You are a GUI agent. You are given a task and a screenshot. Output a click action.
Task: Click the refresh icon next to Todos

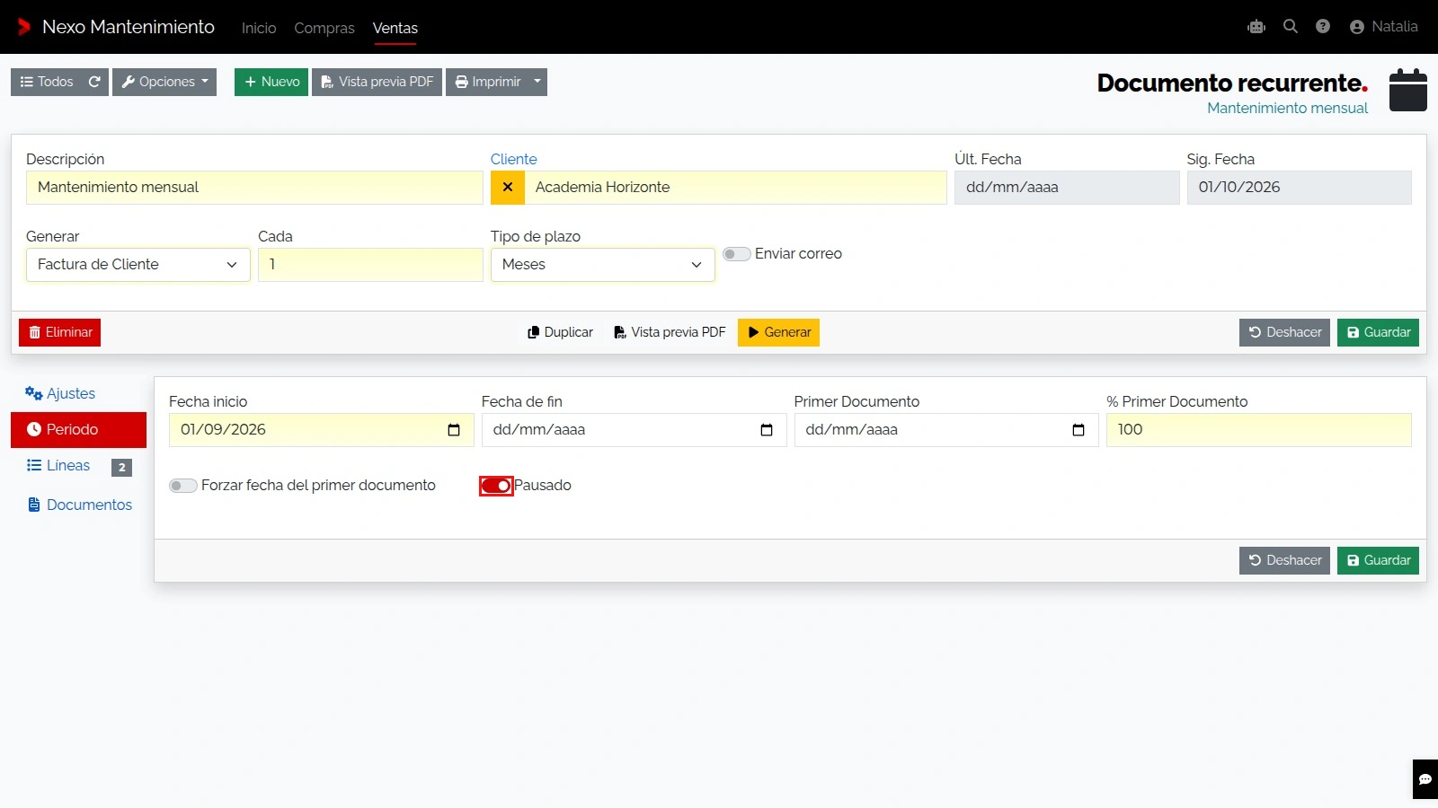[94, 82]
